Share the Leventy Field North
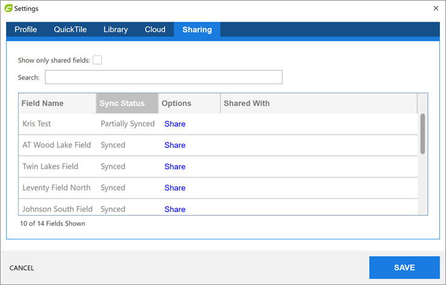Screen dimensions: 446x285 175,188
